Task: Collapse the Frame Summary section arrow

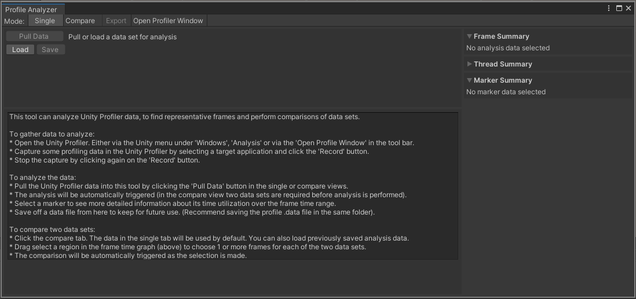Action: 470,36
